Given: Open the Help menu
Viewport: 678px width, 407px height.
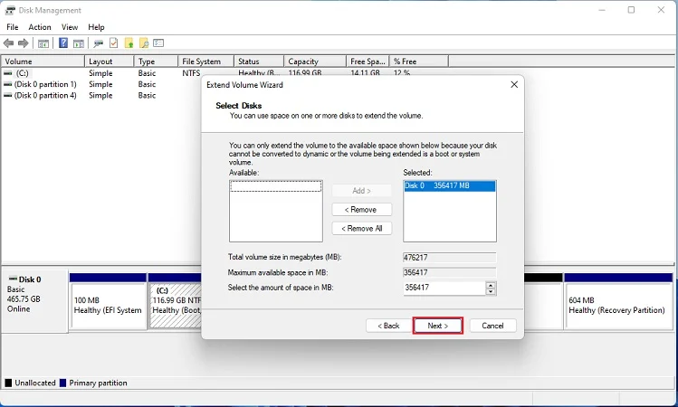Looking at the screenshot, I should pos(96,27).
